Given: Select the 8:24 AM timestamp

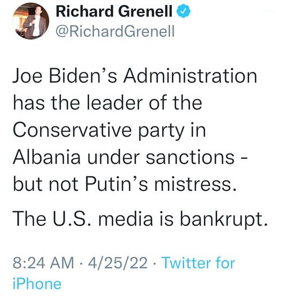Looking at the screenshot, I should pos(43,263).
